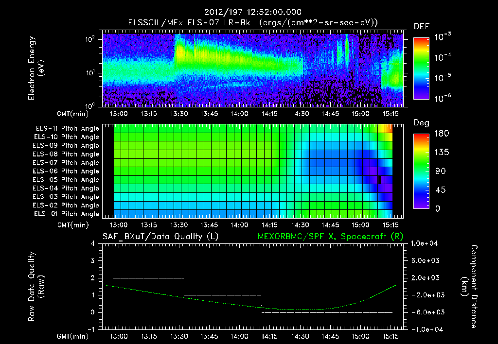This screenshot has width=498, height=344.
Task: Click the green dotted spacecraft SPF X curve
Action: 253,306
